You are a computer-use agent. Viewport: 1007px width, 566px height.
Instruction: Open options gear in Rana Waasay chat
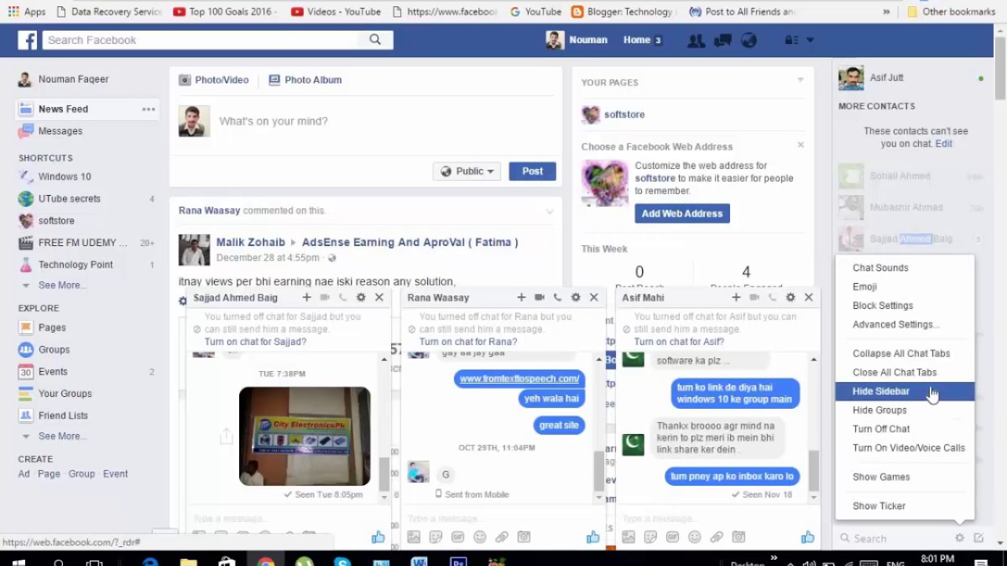pos(576,297)
